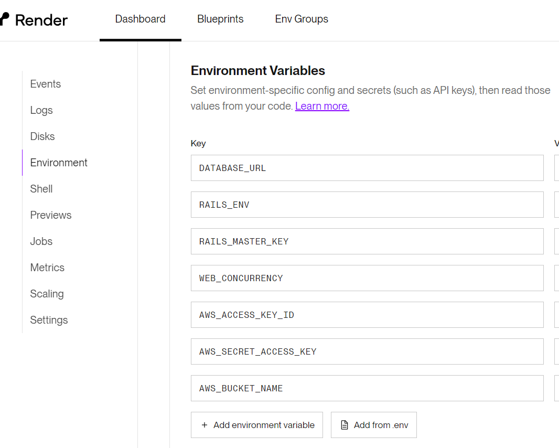Switch to the Blueprints tab
The image size is (559, 448).
pos(220,19)
